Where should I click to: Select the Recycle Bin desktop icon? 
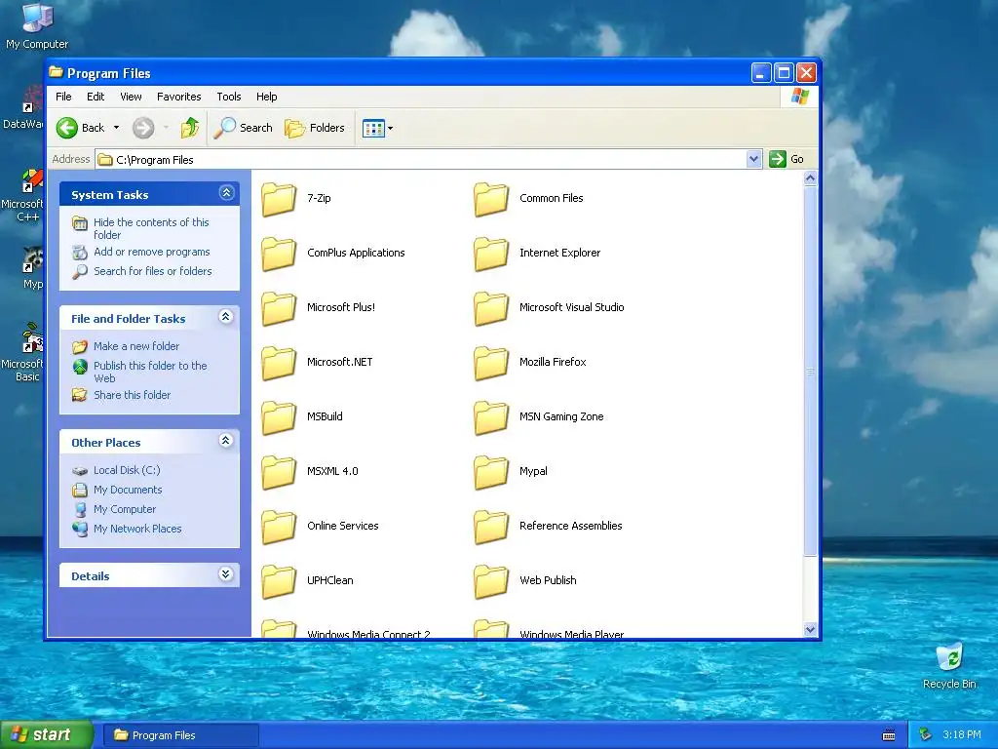tap(949, 666)
